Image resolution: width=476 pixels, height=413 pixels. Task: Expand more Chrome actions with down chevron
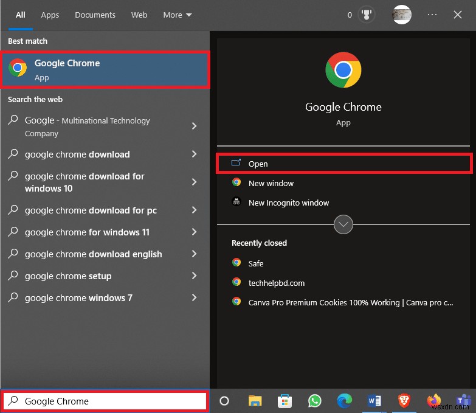pos(343,224)
